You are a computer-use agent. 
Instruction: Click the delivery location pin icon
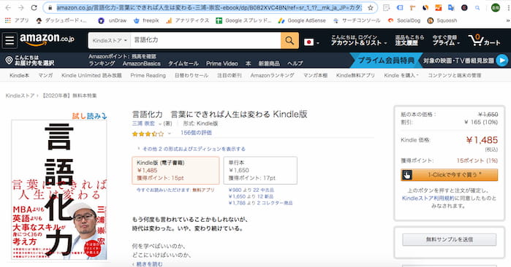[9, 60]
